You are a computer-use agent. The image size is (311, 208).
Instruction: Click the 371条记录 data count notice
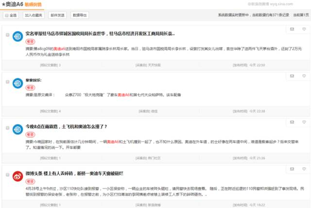(x=254, y=15)
